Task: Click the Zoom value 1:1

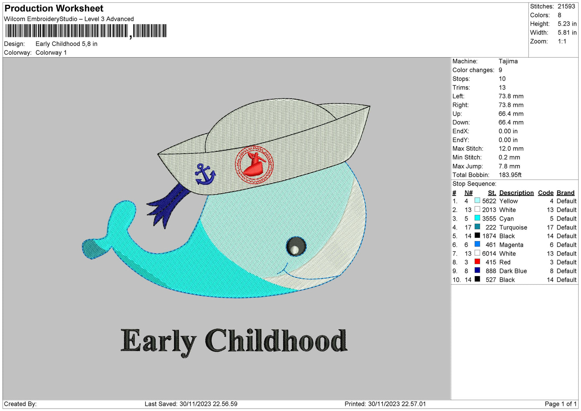Action: click(x=562, y=41)
